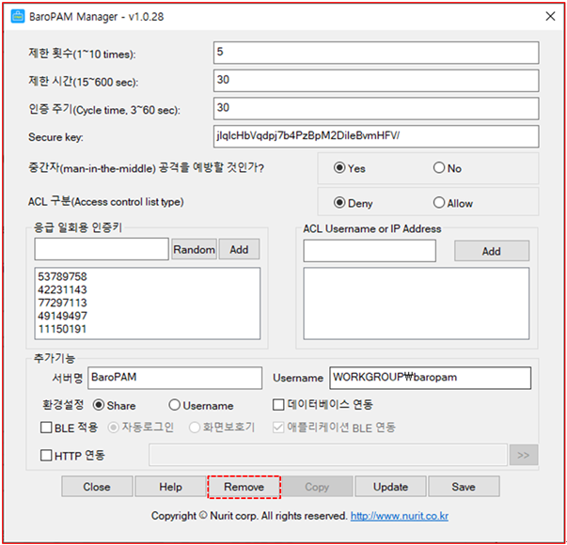Select emergency key 53789758
The image size is (567, 545).
(x=63, y=277)
